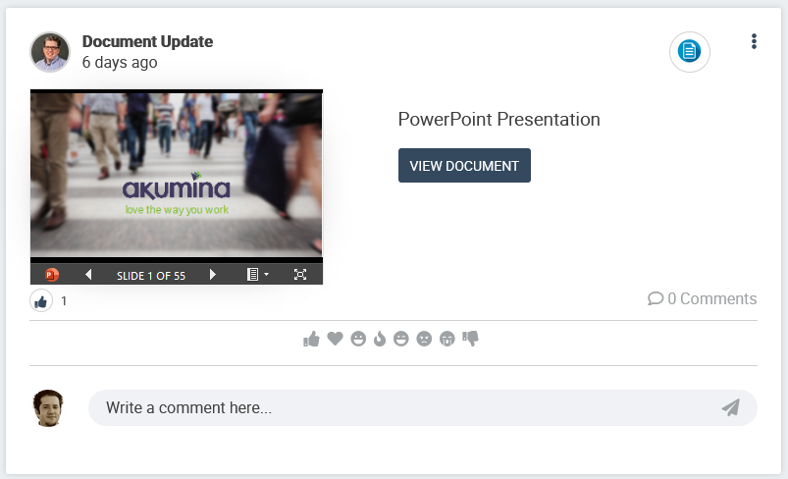
Task: Enter fullscreen mode for the presentation
Action: (300, 275)
